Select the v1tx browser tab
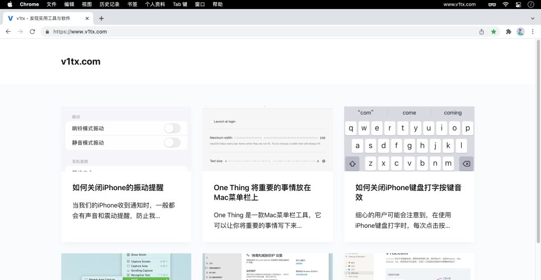 pyautogui.click(x=48, y=18)
